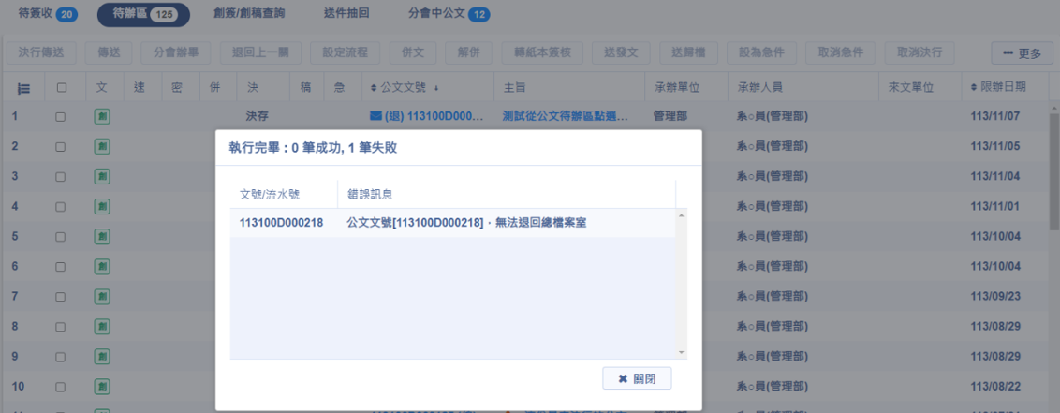Image resolution: width=1060 pixels, height=413 pixels.
Task: Check the checkbox for row 1
Action: tap(61, 117)
